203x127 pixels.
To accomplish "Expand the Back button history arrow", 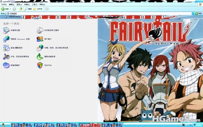I will [x=10, y=9].
